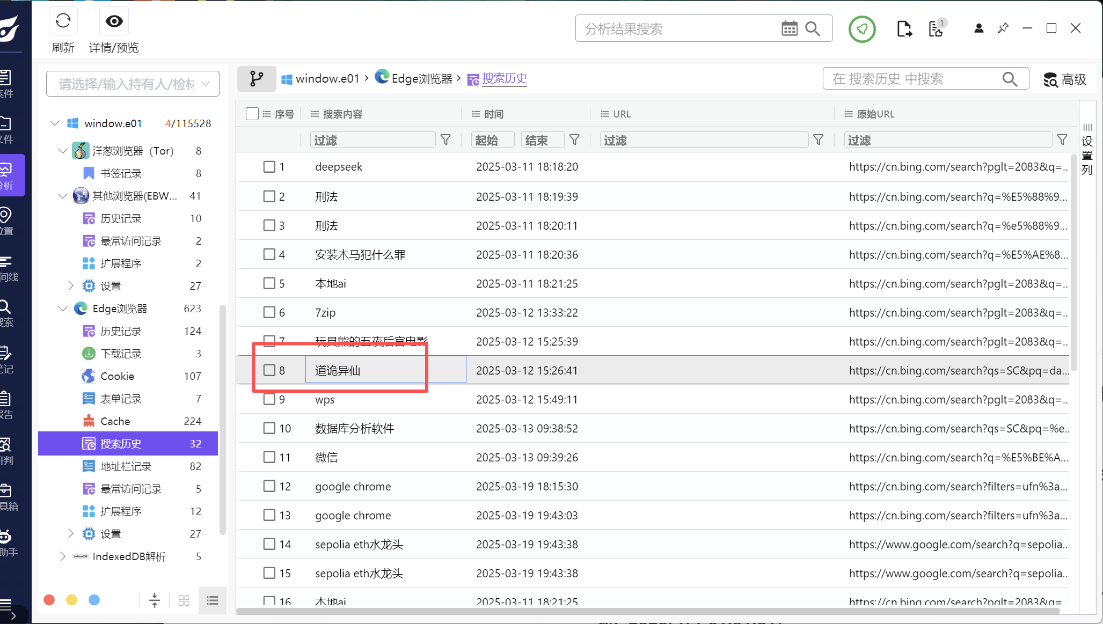Image resolution: width=1103 pixels, height=624 pixels.
Task: Expand the IndexedDB解析 tree node
Action: [x=63, y=556]
